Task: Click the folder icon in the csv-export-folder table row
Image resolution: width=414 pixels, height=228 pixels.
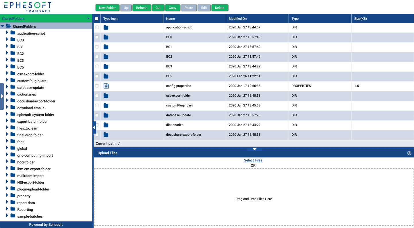Action: click(x=106, y=96)
